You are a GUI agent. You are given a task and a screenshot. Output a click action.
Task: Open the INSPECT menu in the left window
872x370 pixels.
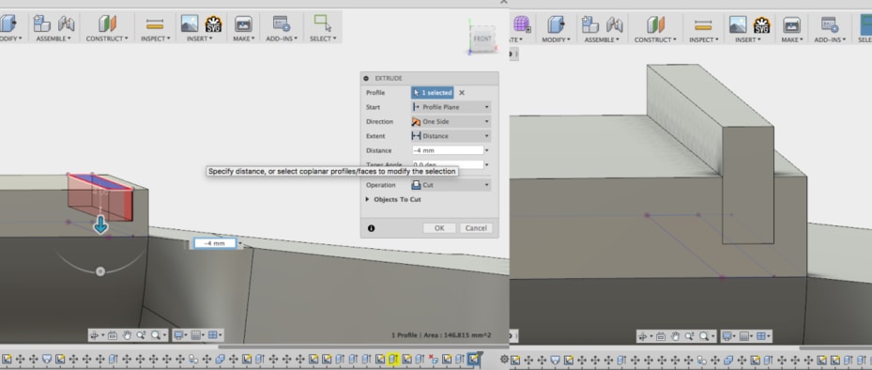click(x=155, y=39)
